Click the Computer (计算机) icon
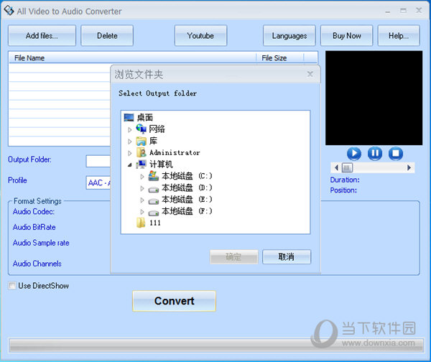The width and height of the screenshot is (431, 362). pyautogui.click(x=142, y=164)
